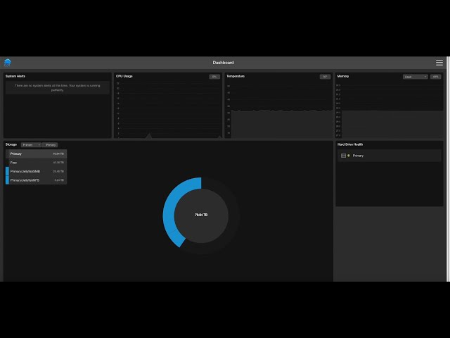The image size is (450, 338).
Task: Select the Primary row in storage list
Action: (x=36, y=154)
